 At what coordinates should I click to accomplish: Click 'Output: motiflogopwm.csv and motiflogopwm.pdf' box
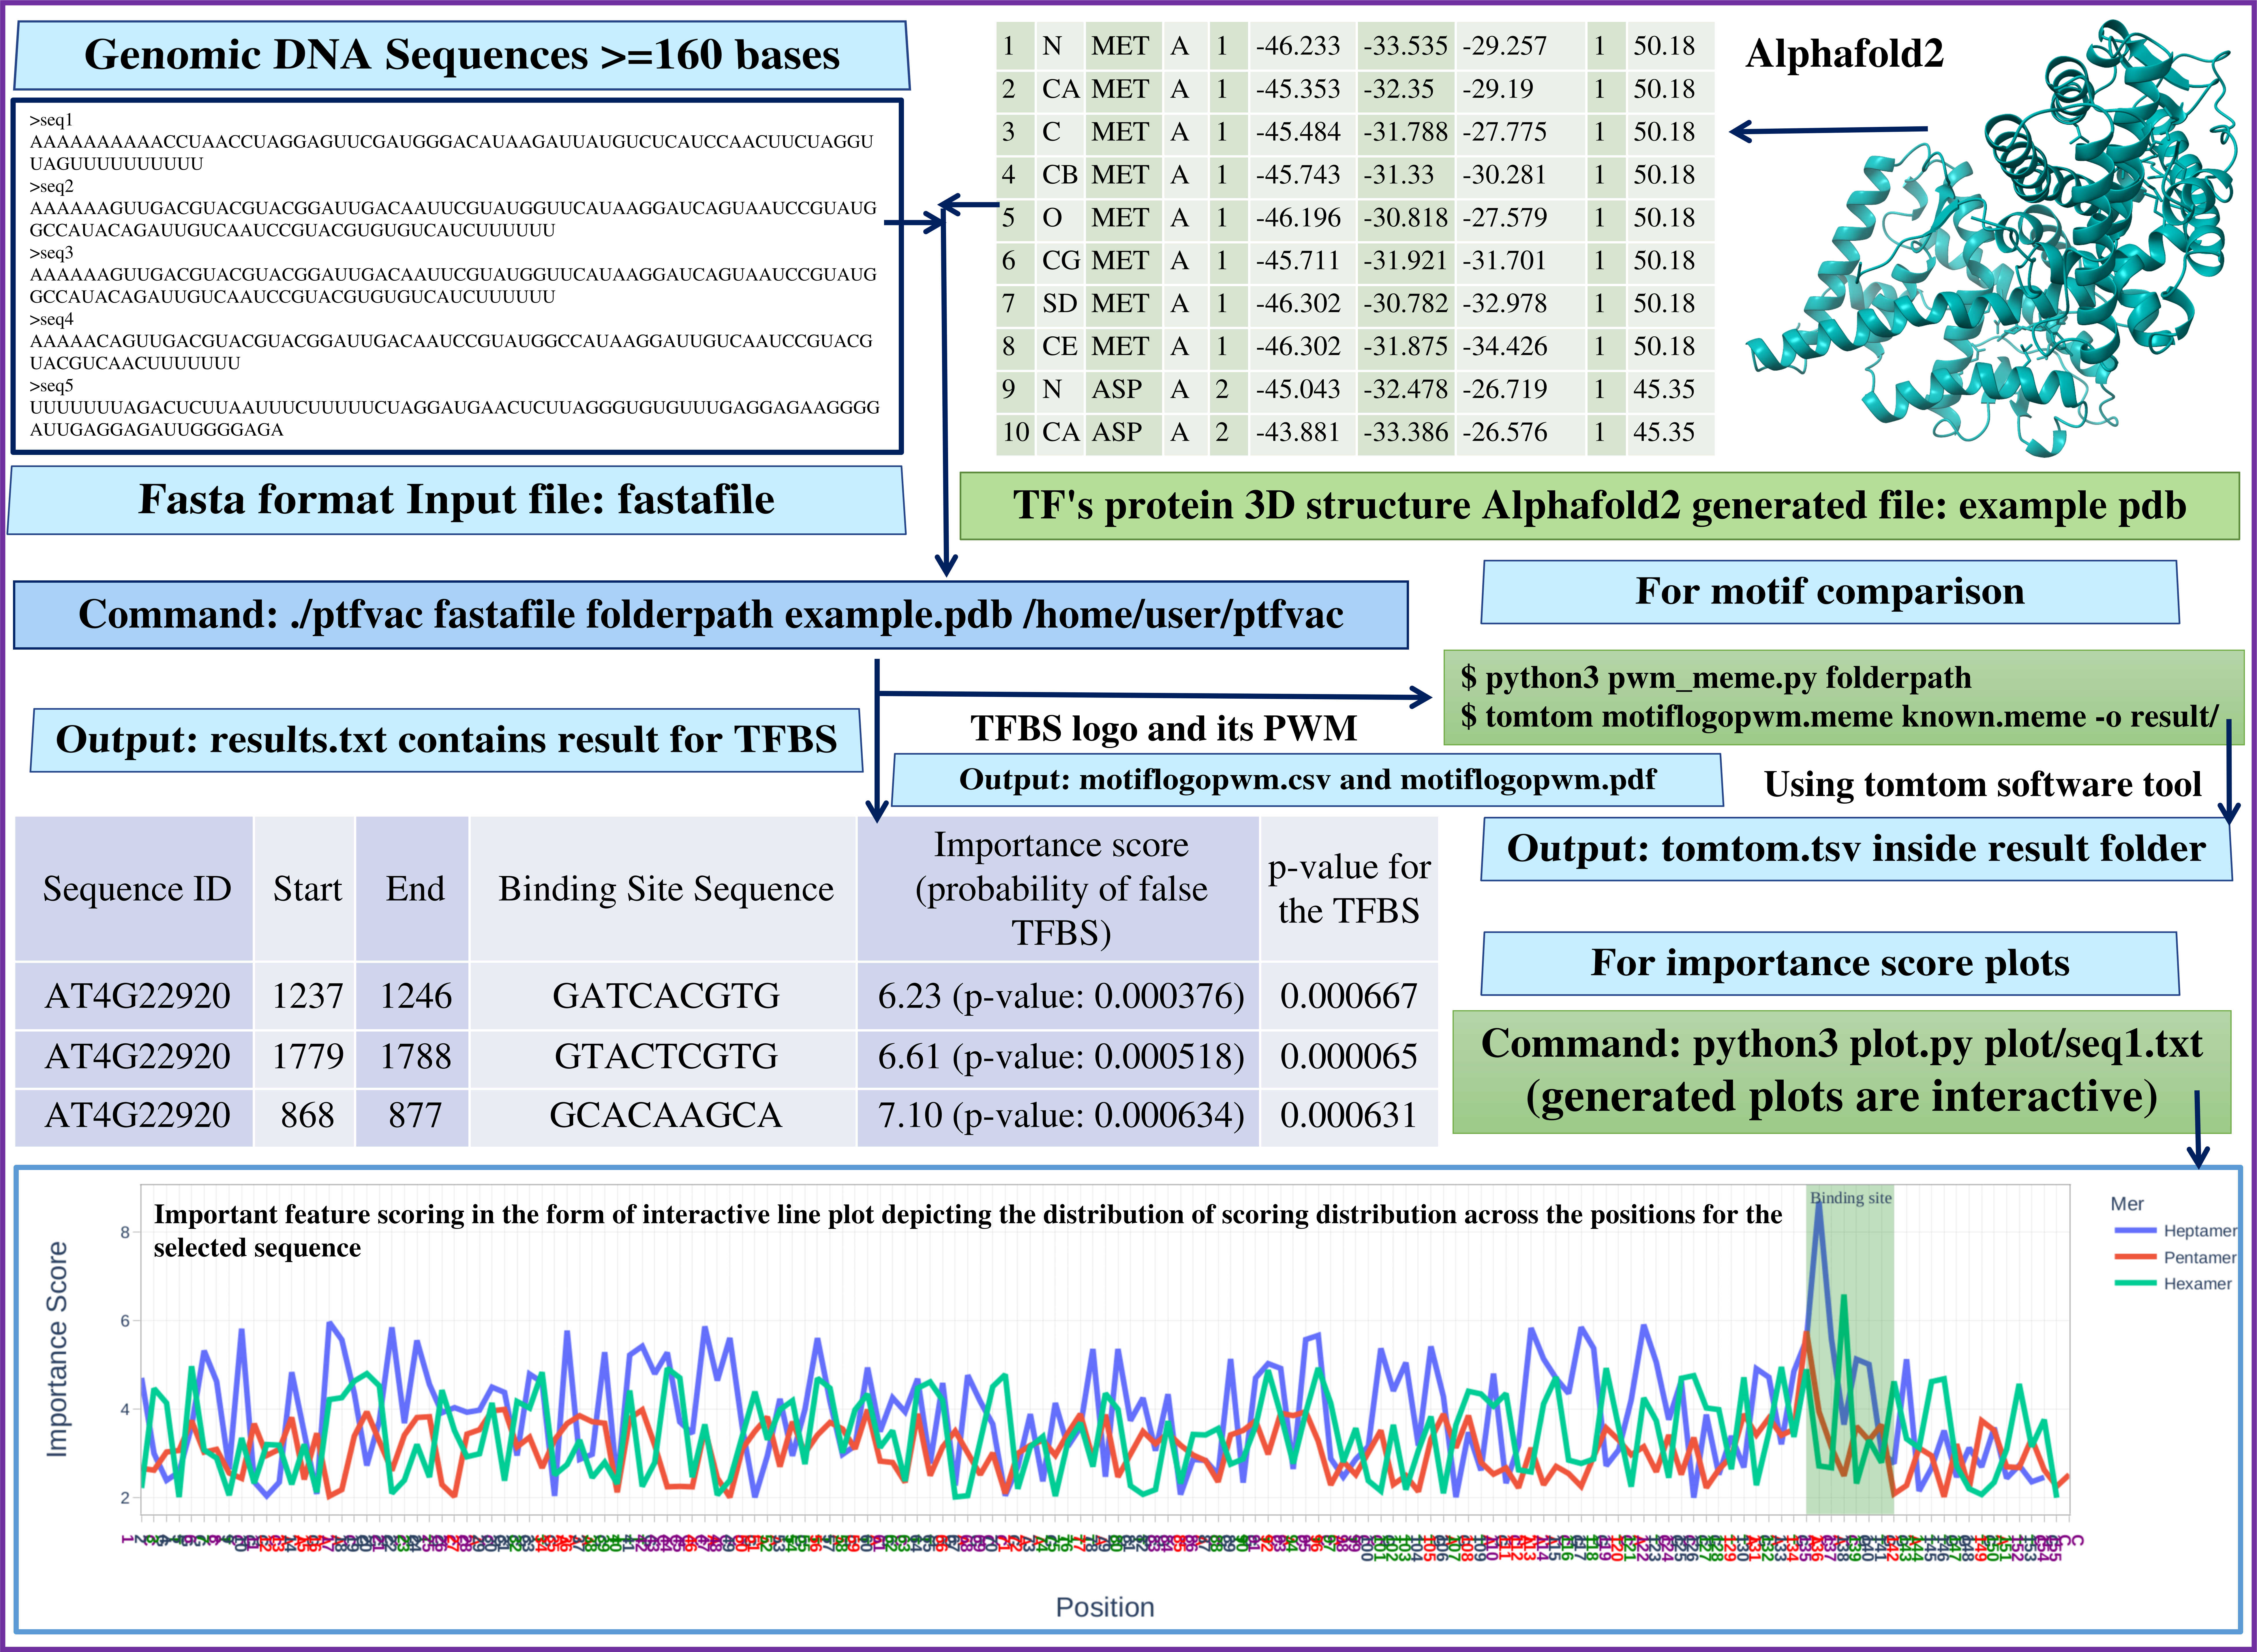pyautogui.click(x=1307, y=780)
